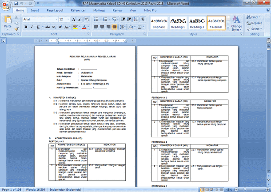Grow font size
The height and width of the screenshot is (192, 271).
(74, 20)
